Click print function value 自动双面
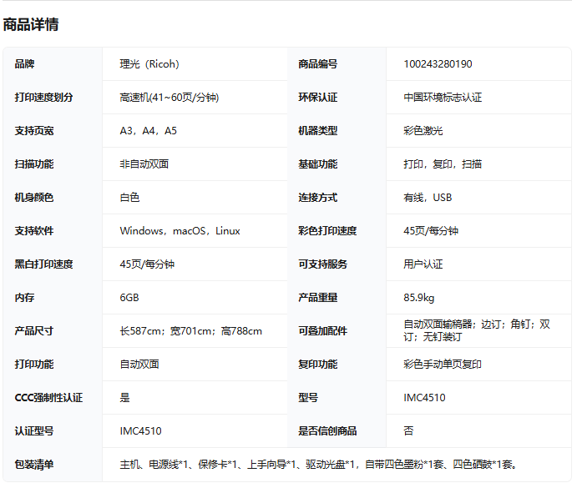 pos(139,365)
